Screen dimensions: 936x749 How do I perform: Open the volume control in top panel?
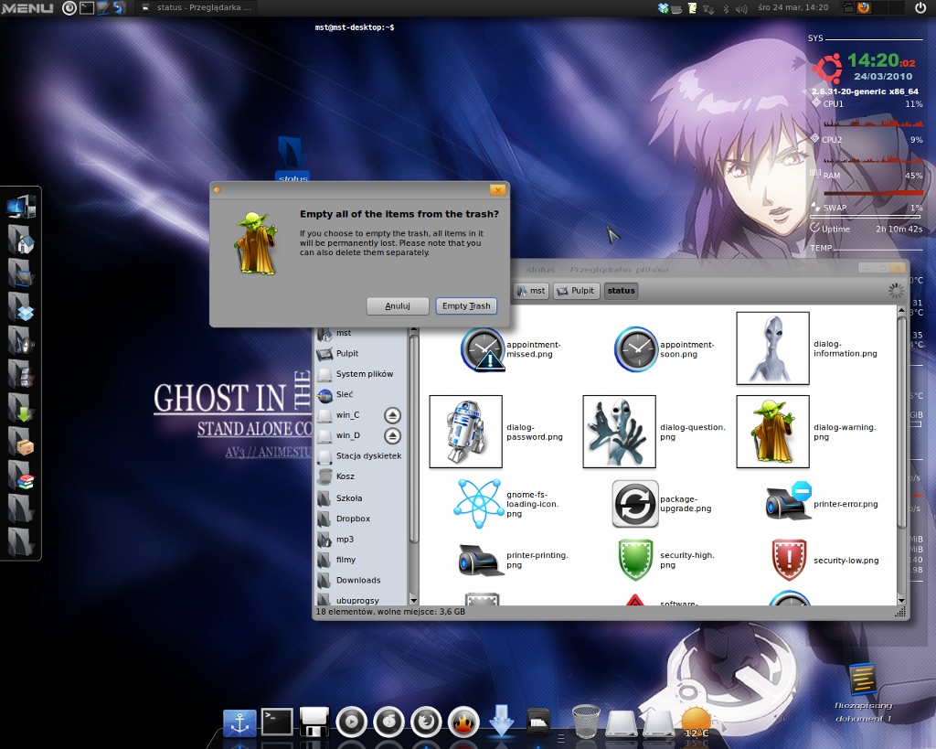(x=741, y=8)
